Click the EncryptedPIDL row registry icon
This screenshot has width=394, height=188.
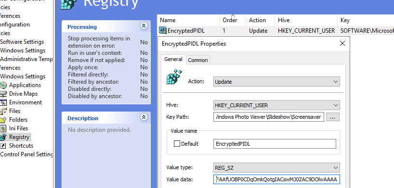163,31
